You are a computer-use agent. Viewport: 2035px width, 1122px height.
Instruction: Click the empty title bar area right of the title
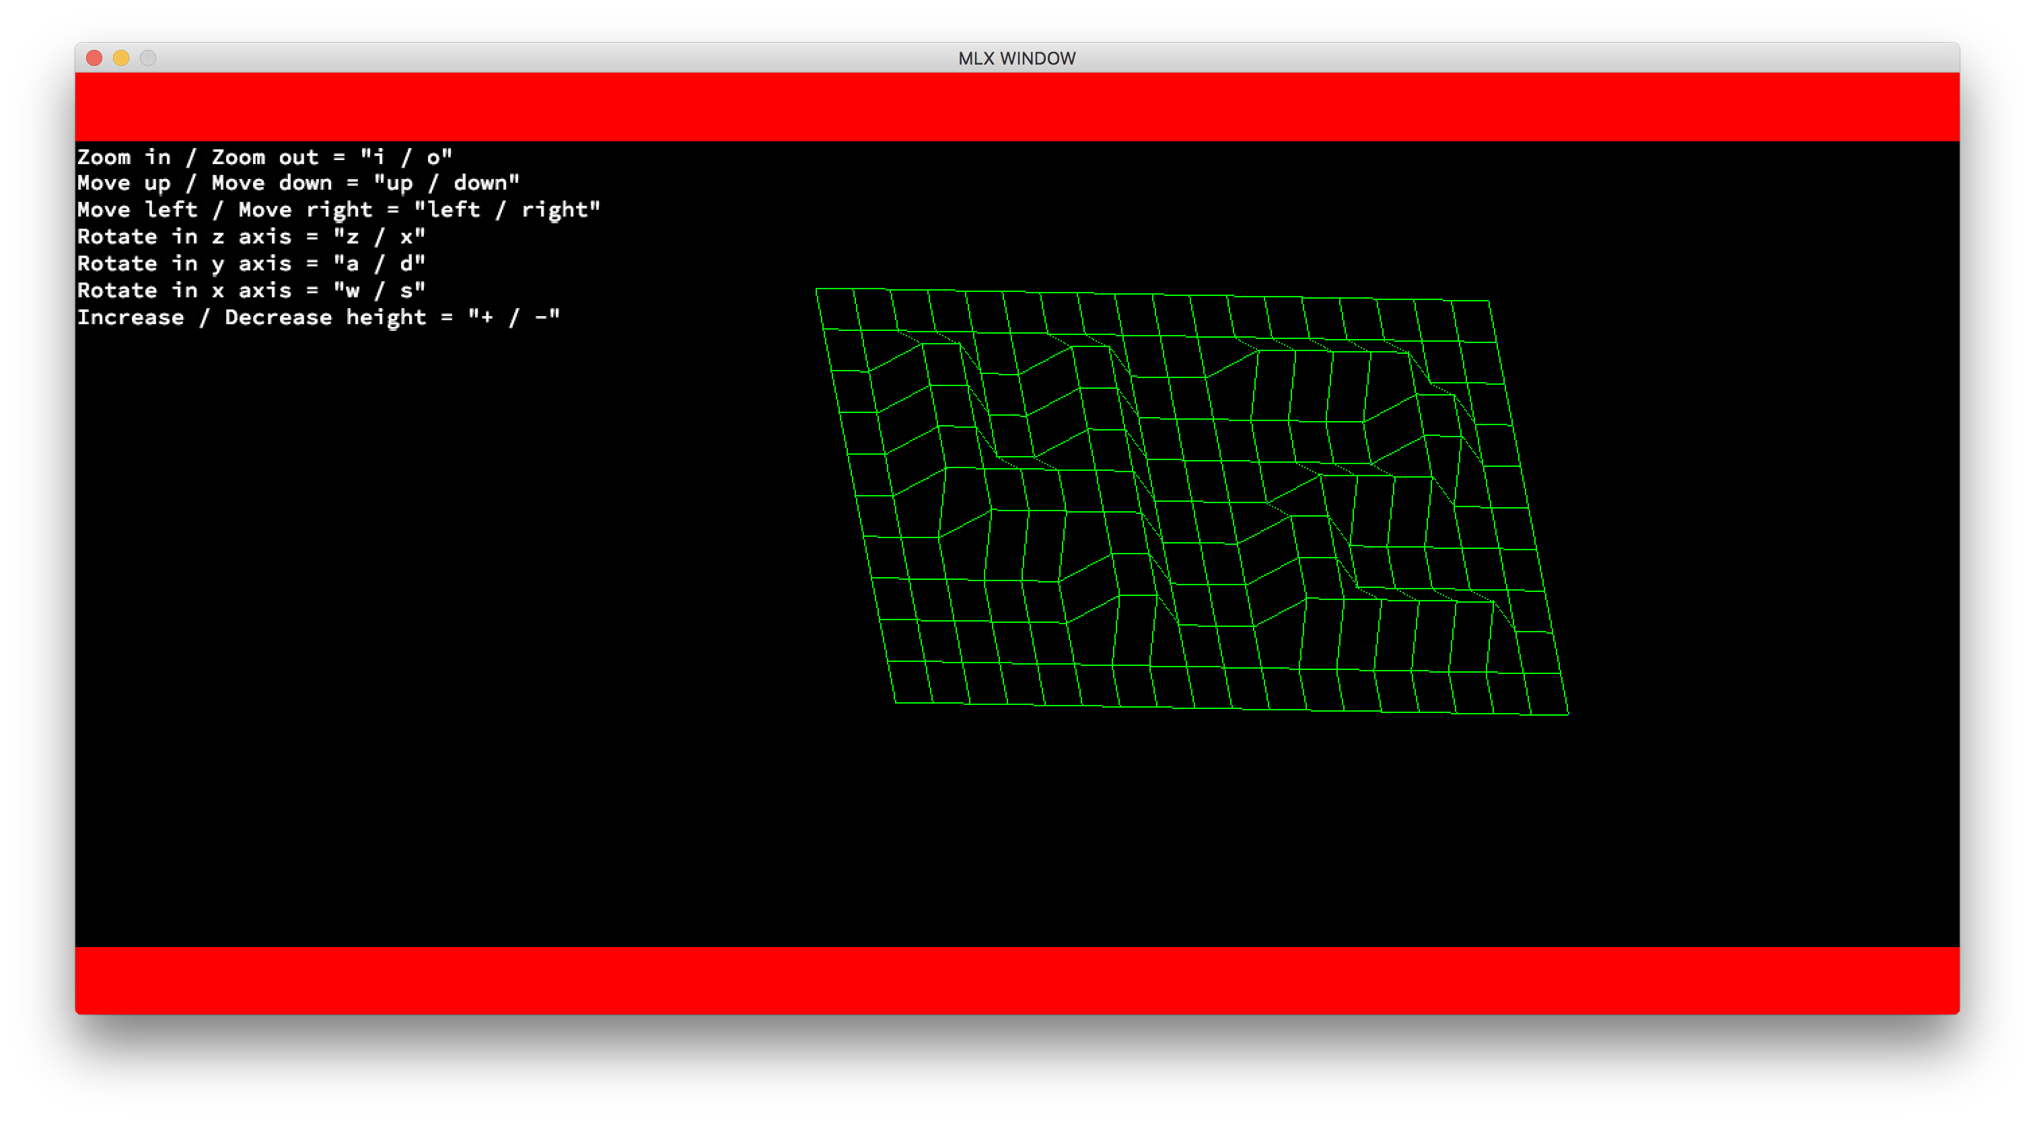(1501, 59)
